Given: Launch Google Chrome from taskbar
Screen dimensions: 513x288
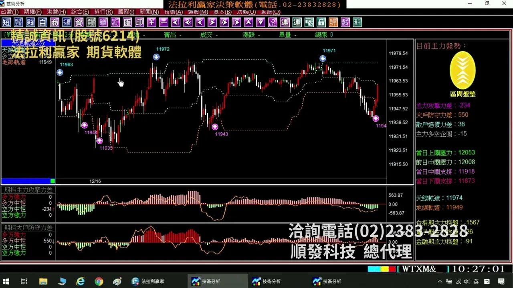Looking at the screenshot, I should click(x=99, y=282).
